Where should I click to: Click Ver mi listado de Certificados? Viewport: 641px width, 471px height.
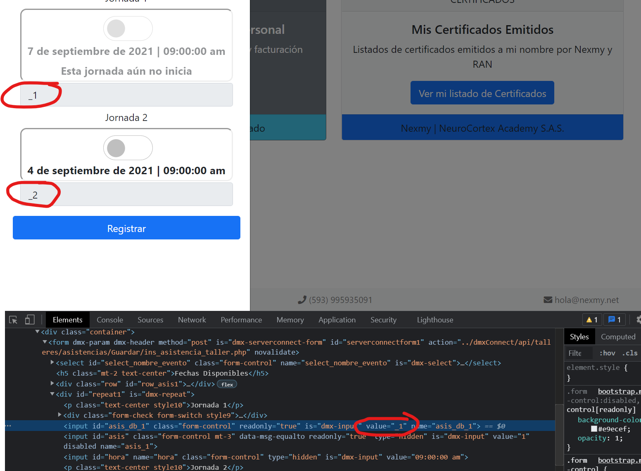pos(482,93)
